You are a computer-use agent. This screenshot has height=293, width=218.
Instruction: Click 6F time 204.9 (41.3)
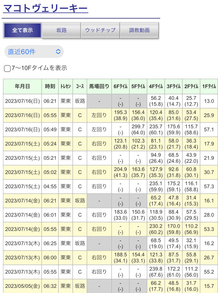tap(121, 172)
